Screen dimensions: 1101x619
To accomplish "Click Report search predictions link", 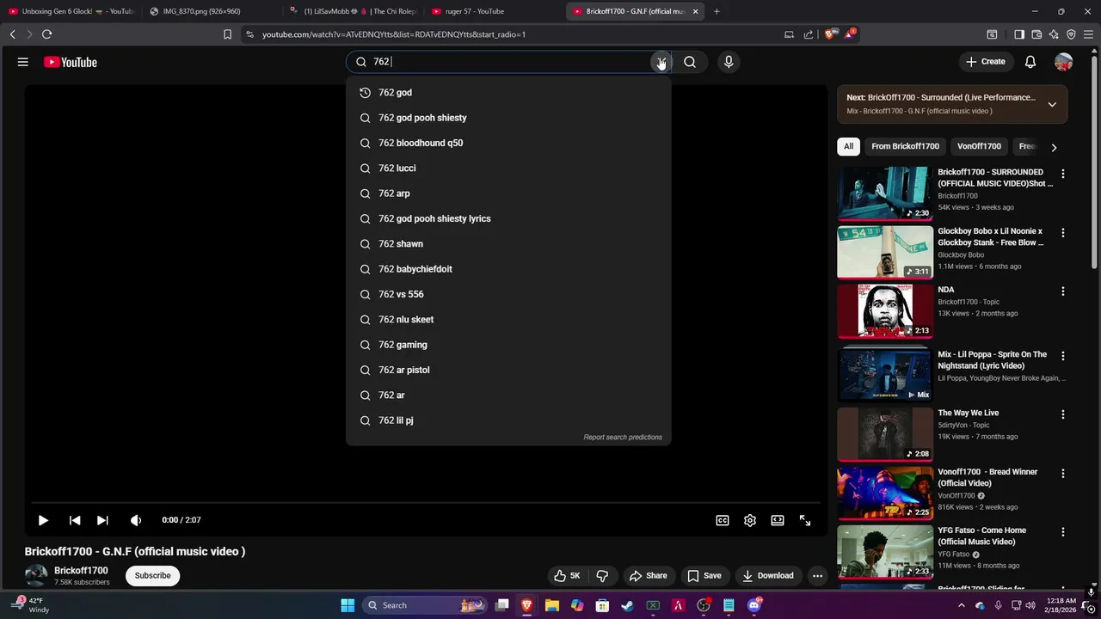I will (x=623, y=438).
